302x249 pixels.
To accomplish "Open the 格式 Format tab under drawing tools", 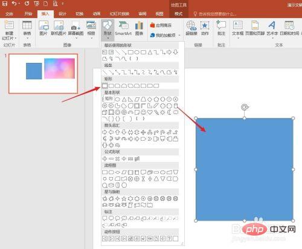I will 178,14.
